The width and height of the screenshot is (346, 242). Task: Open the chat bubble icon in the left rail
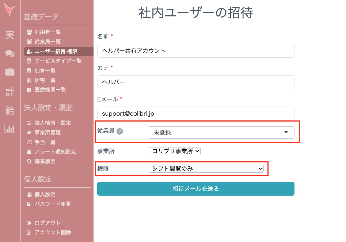coord(9,53)
